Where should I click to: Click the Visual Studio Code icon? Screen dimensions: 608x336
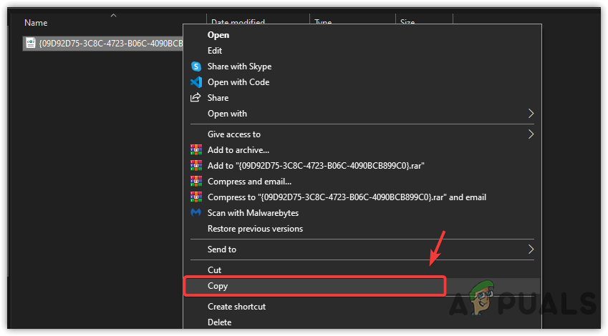coord(196,82)
